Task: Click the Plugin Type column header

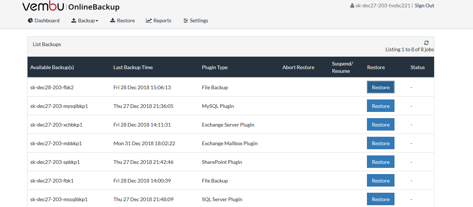Action: click(215, 67)
